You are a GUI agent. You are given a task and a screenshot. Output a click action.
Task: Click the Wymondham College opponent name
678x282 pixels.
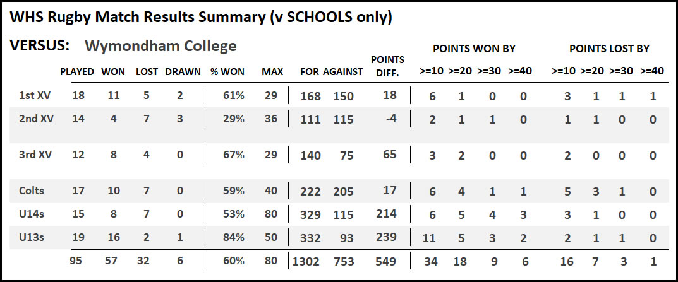[160, 46]
